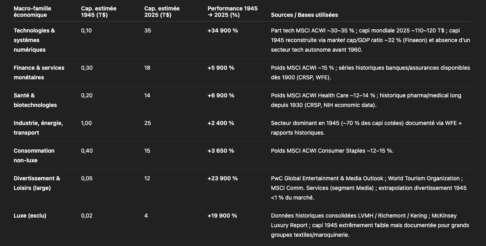Select the "Technologies & systèmes numériques" row label
This screenshot has height=246, width=486.
pyautogui.click(x=34, y=40)
